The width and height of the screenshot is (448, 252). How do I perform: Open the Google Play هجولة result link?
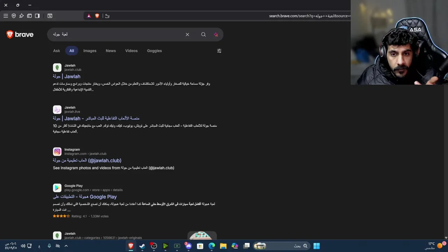(x=85, y=197)
